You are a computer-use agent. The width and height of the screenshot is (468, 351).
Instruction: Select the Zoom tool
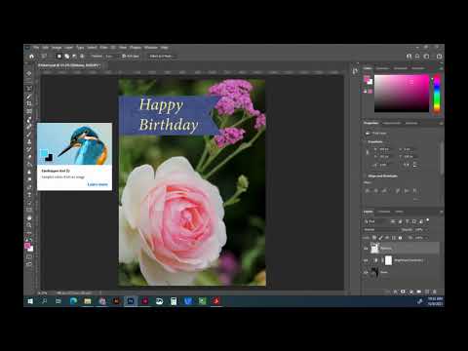tap(29, 225)
